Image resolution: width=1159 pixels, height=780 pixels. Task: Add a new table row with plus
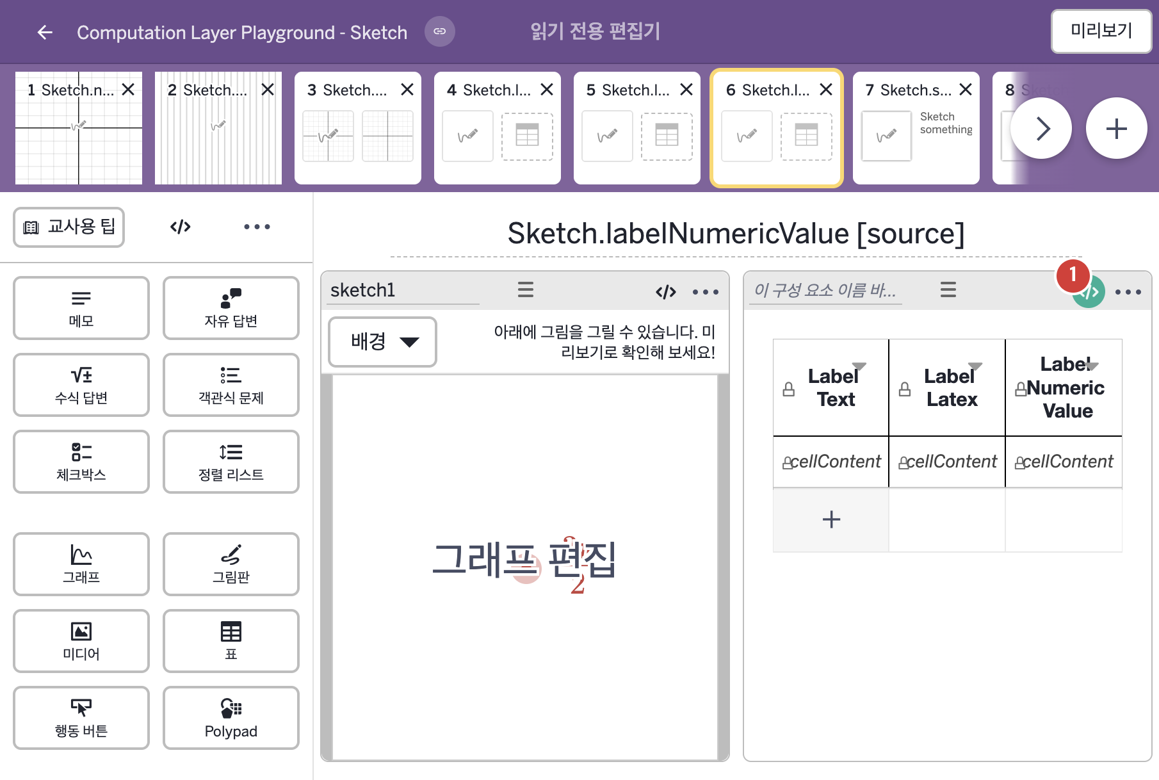(x=831, y=519)
